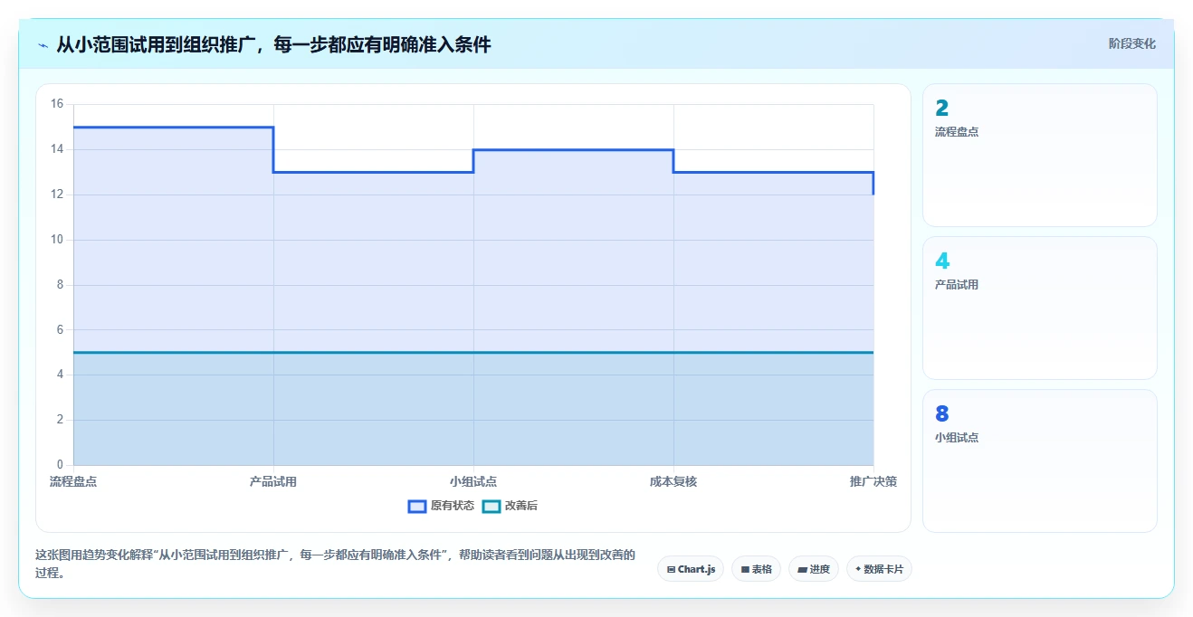This screenshot has height=617, width=1193.
Task: Select the 表格 tag chip
Action: coord(757,569)
